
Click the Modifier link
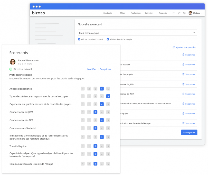pyautogui.click(x=92, y=69)
